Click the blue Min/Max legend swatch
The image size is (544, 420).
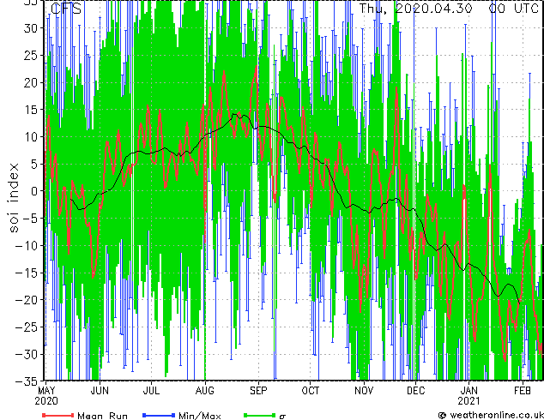(159, 415)
